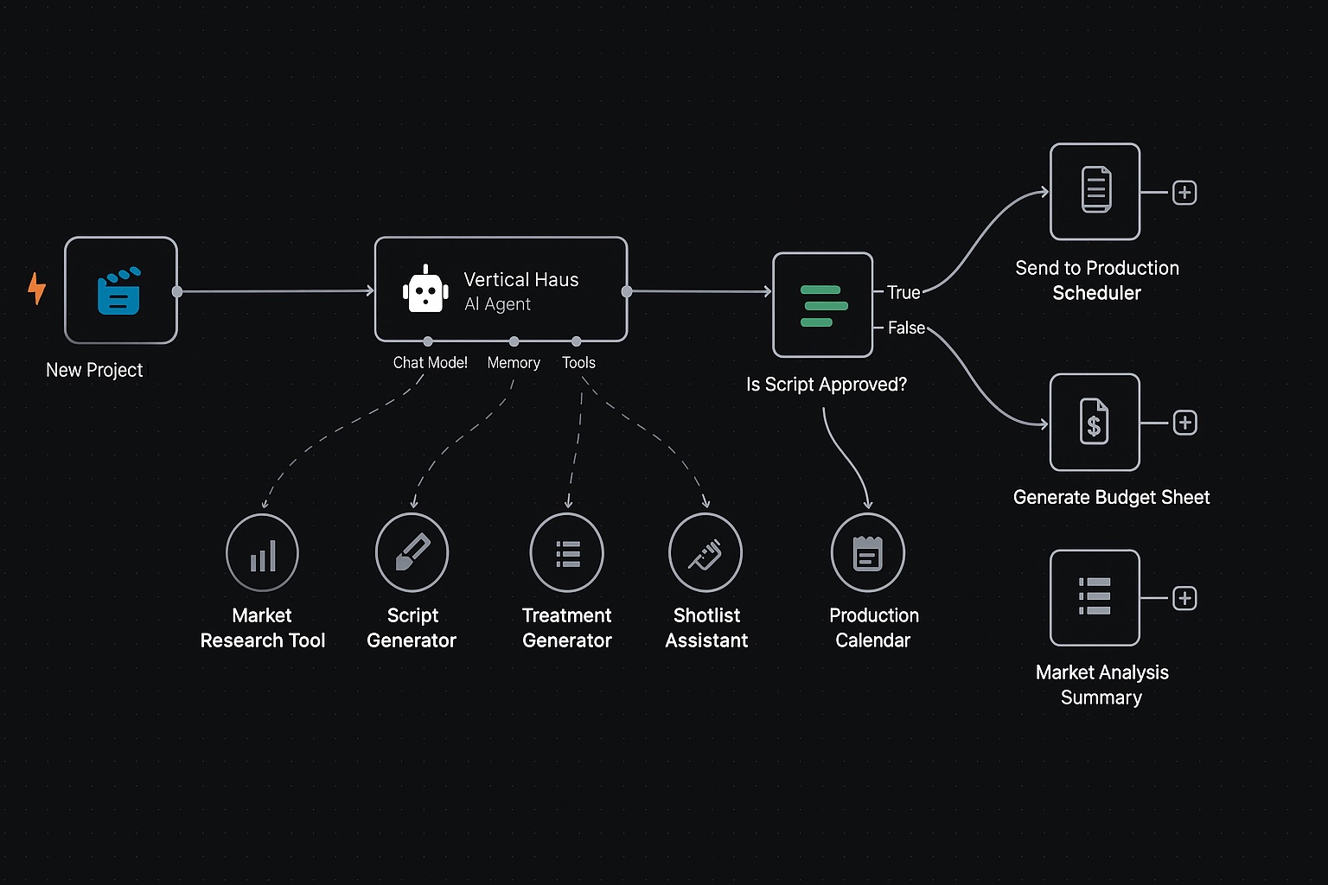Click the plus button next to Market Analysis Summary
The width and height of the screenshot is (1328, 885).
(x=1185, y=597)
